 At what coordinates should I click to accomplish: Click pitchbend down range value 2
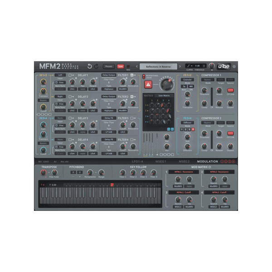tap(73, 172)
